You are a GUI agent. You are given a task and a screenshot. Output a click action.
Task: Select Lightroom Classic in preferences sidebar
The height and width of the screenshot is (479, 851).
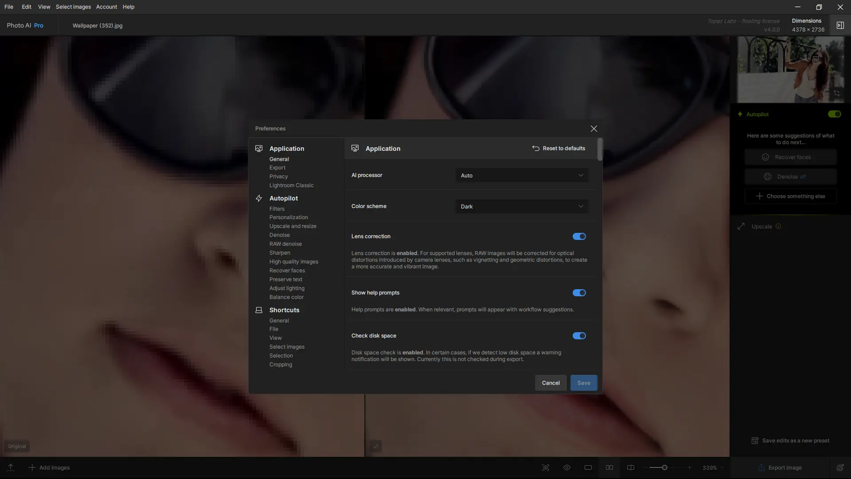(291, 185)
